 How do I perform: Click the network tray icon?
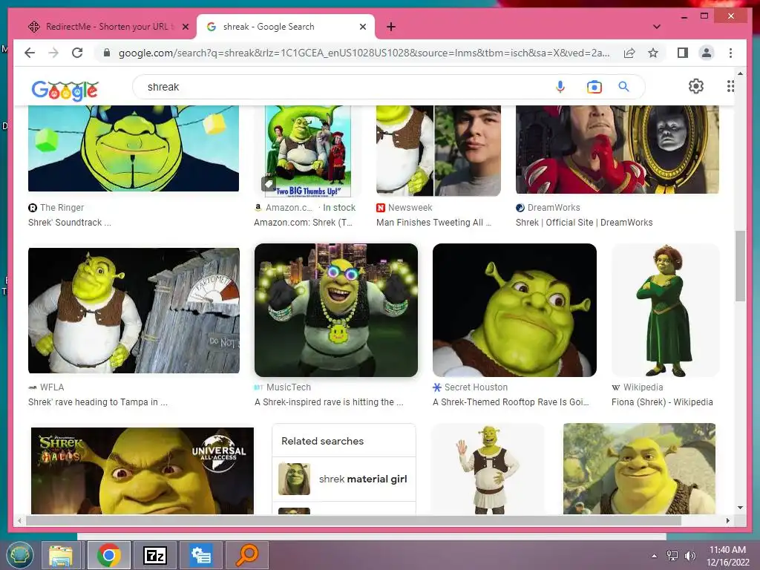pos(672,556)
